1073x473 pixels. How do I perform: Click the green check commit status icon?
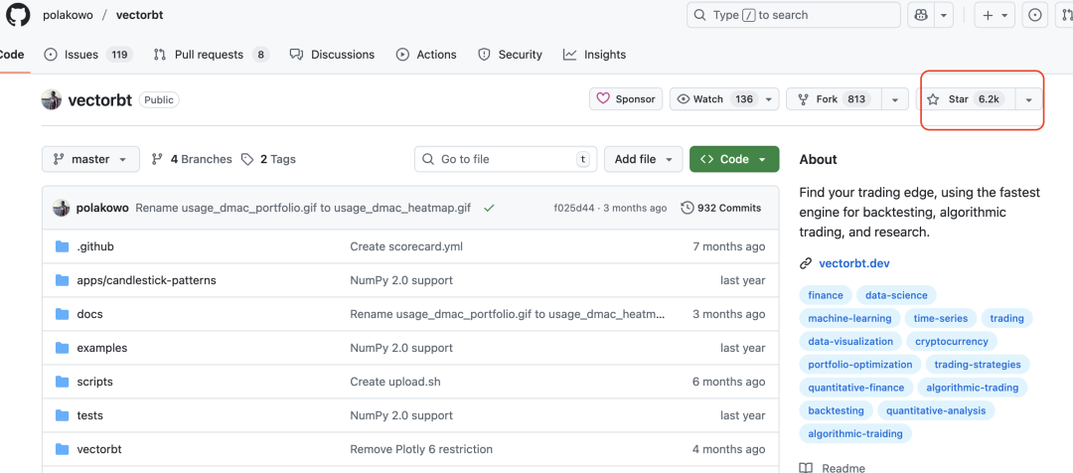pyautogui.click(x=489, y=208)
